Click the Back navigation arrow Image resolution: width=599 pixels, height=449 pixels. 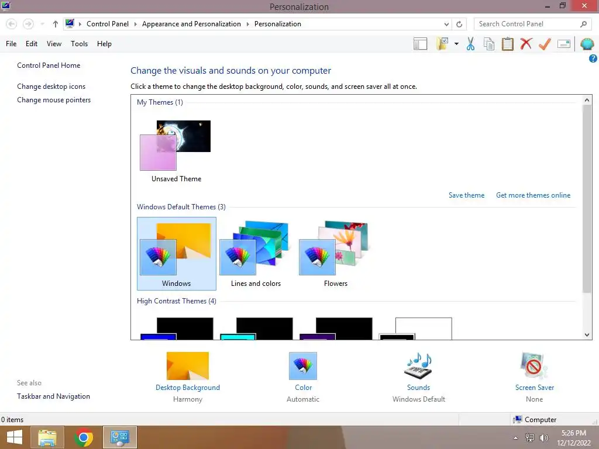pyautogui.click(x=12, y=24)
